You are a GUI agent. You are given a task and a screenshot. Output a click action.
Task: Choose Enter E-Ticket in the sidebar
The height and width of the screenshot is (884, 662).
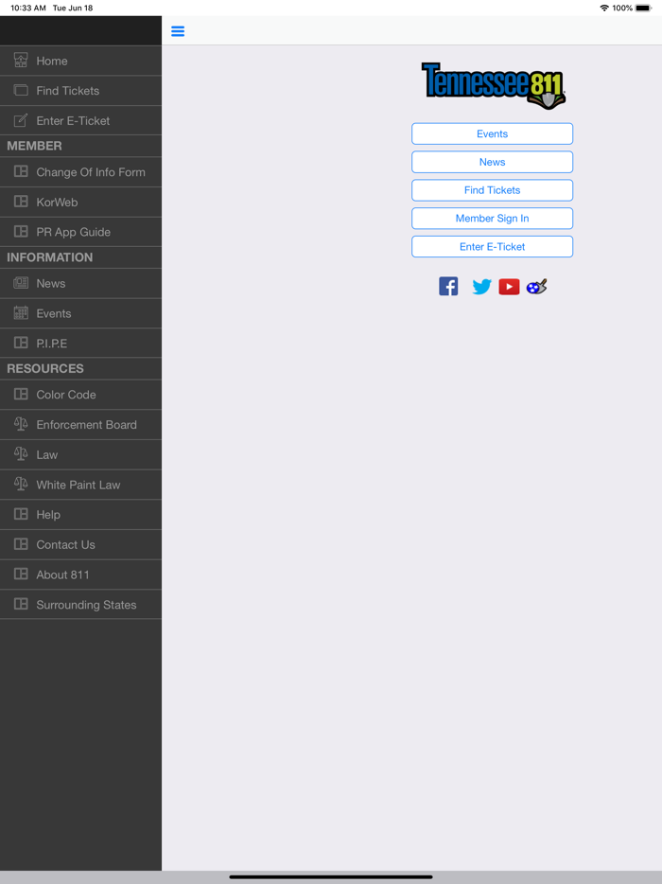tap(80, 120)
